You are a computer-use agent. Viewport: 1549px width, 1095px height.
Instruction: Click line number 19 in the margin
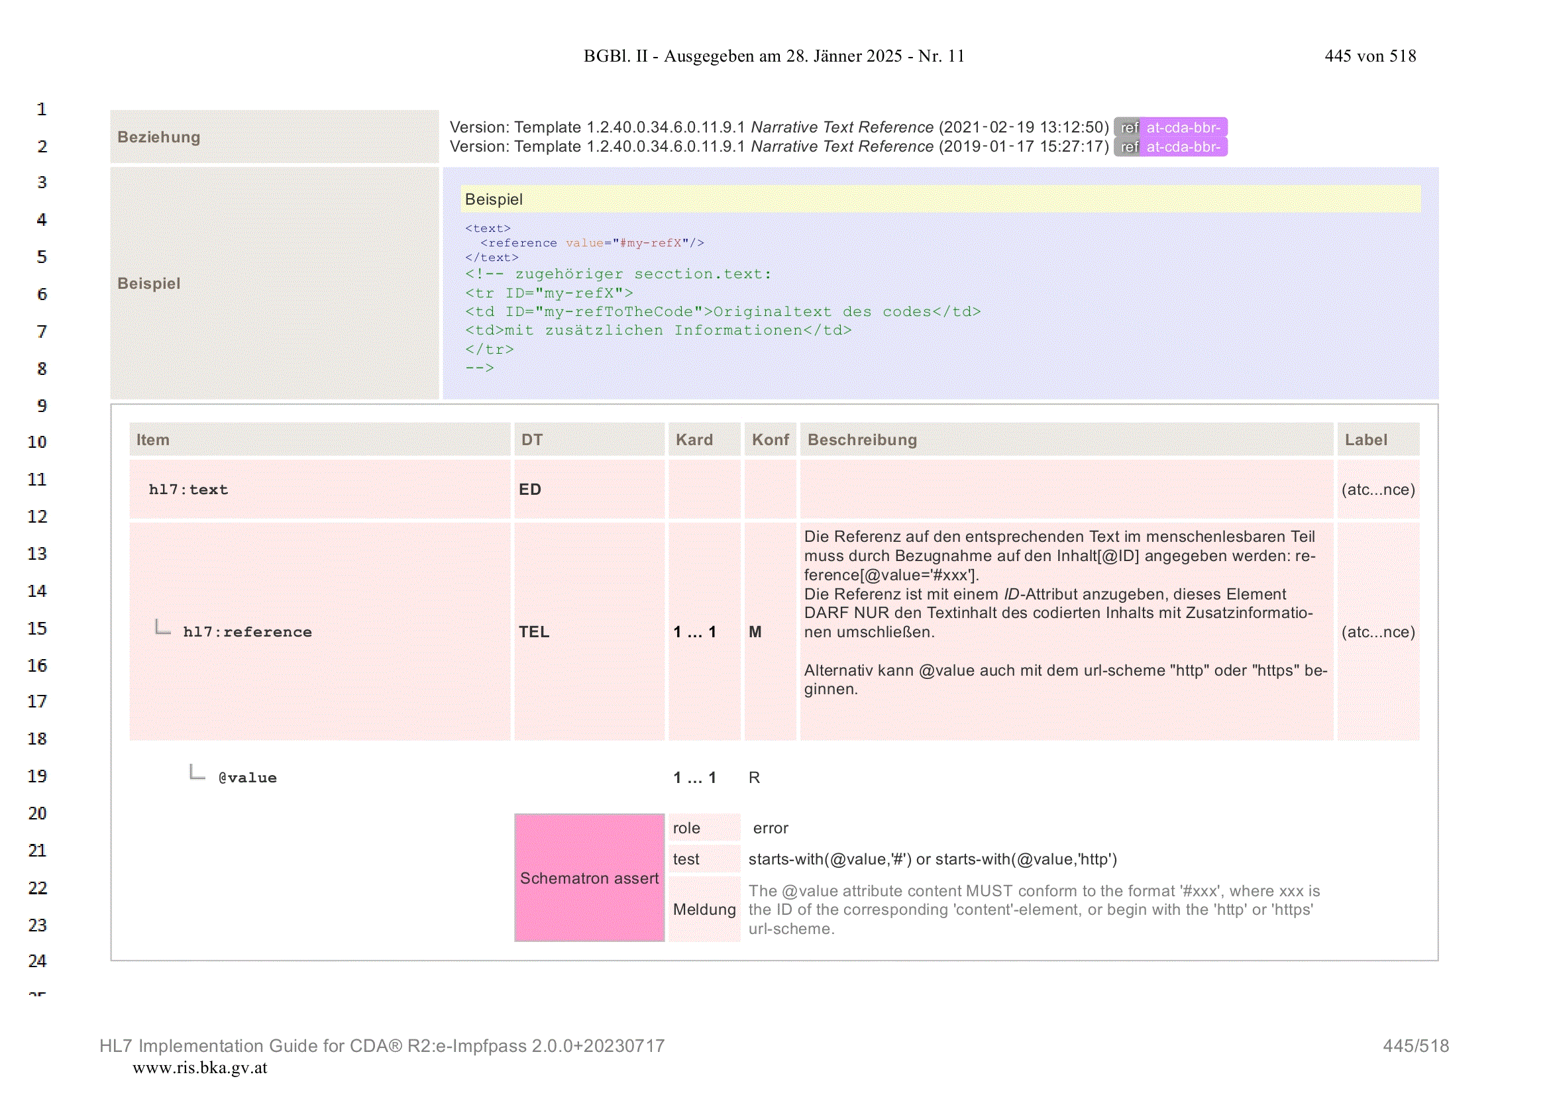[x=37, y=776]
